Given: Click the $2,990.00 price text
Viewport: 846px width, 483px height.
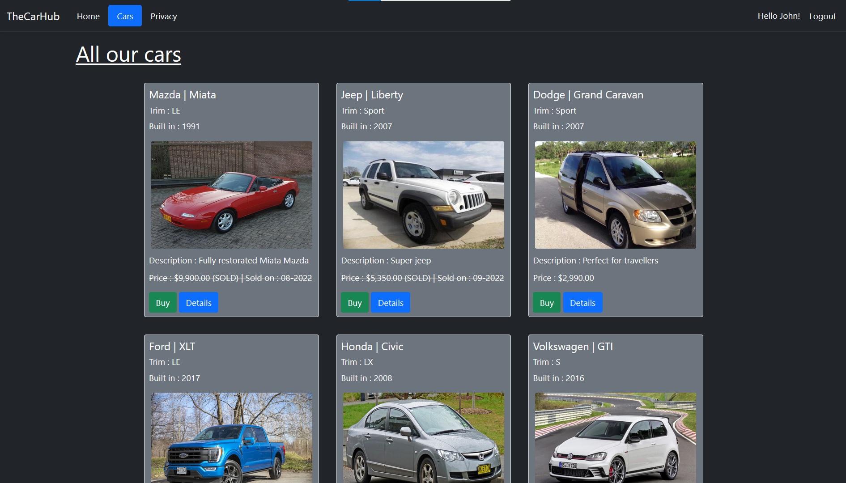Looking at the screenshot, I should 576,278.
